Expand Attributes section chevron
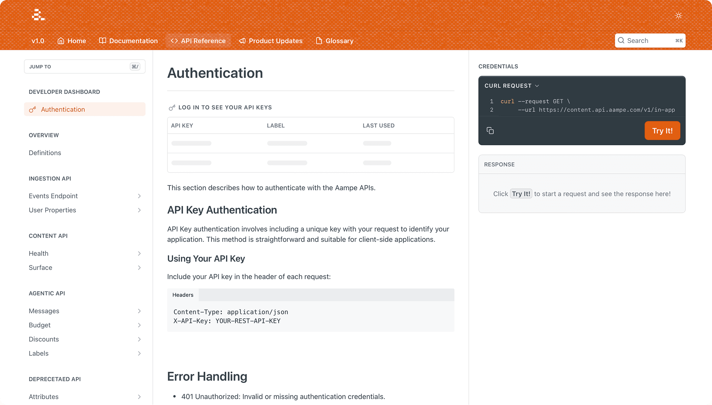 [139, 397]
